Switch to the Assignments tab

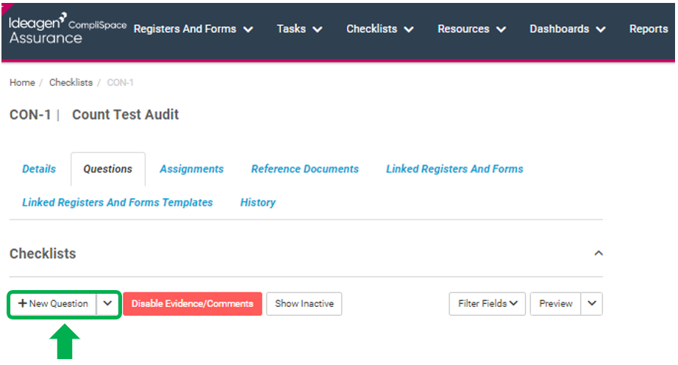(x=191, y=169)
